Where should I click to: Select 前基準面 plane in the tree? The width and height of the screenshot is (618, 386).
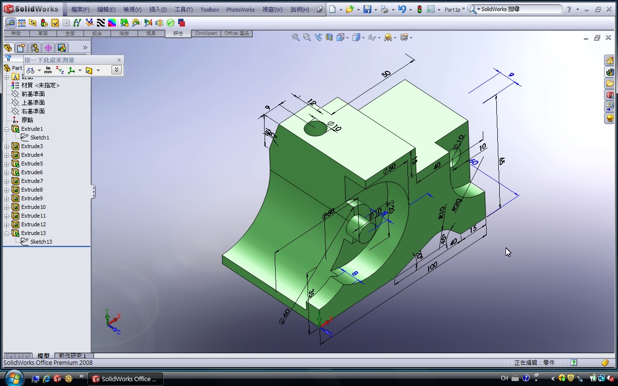tap(33, 94)
